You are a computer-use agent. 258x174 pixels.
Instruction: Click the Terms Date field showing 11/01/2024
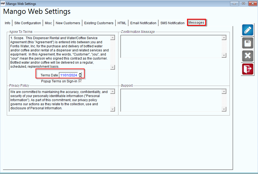tap(69, 75)
